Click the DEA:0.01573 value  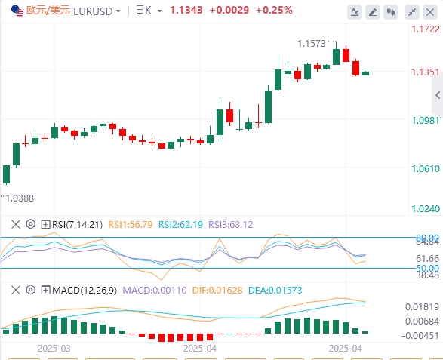275,291
